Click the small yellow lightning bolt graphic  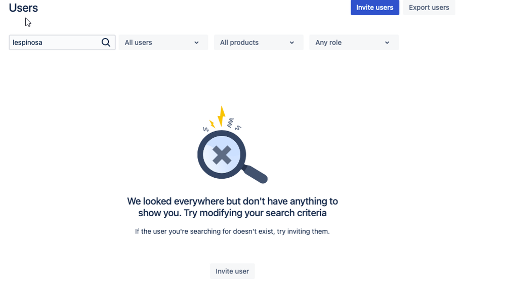click(x=212, y=124)
